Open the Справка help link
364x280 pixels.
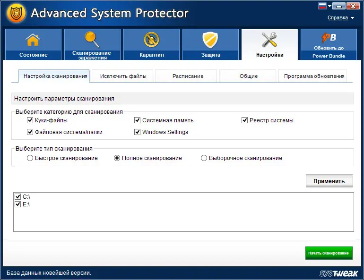pos(338,17)
